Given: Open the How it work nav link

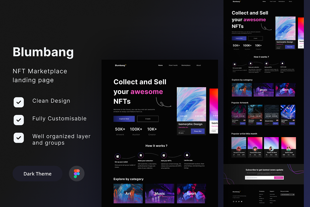Looking at the screenshot, I should click(173, 65).
